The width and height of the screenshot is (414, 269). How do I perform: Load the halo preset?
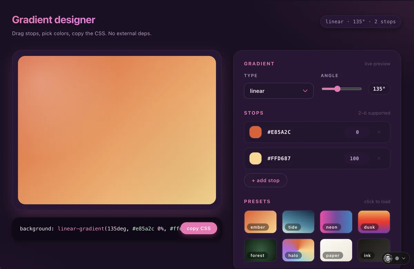click(x=298, y=250)
